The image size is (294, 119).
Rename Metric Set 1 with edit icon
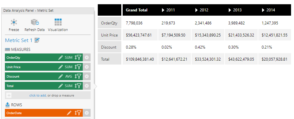[x=37, y=40]
